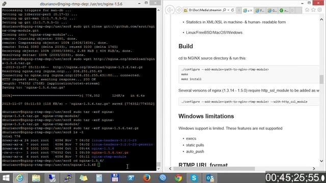326x183 pixels.
Task: Click 'Windows support is limited' sentence
Action: [x=230, y=128]
